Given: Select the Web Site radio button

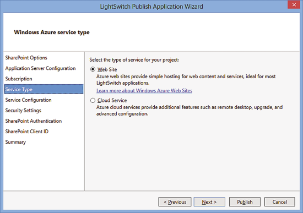Looking at the screenshot, I should coord(93,69).
